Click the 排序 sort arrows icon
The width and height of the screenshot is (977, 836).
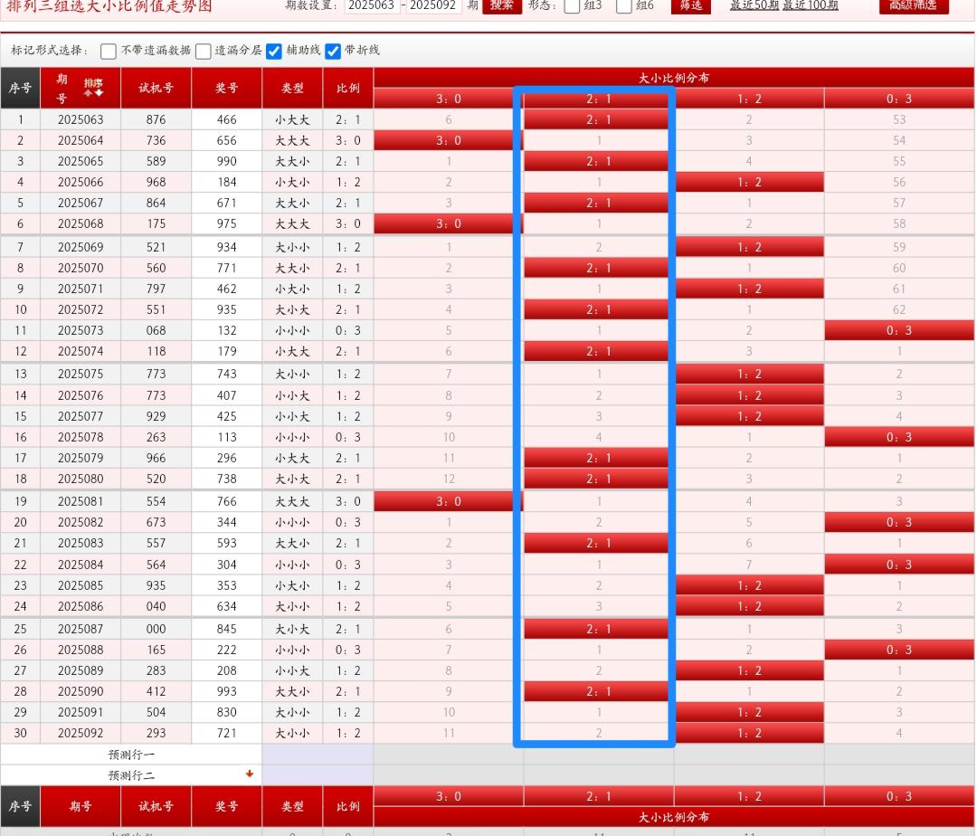(x=93, y=88)
